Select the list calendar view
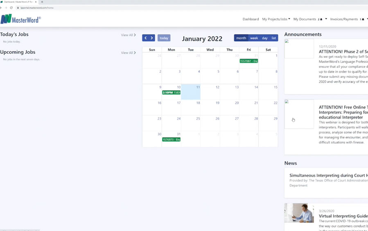The height and width of the screenshot is (231, 368). [x=274, y=38]
